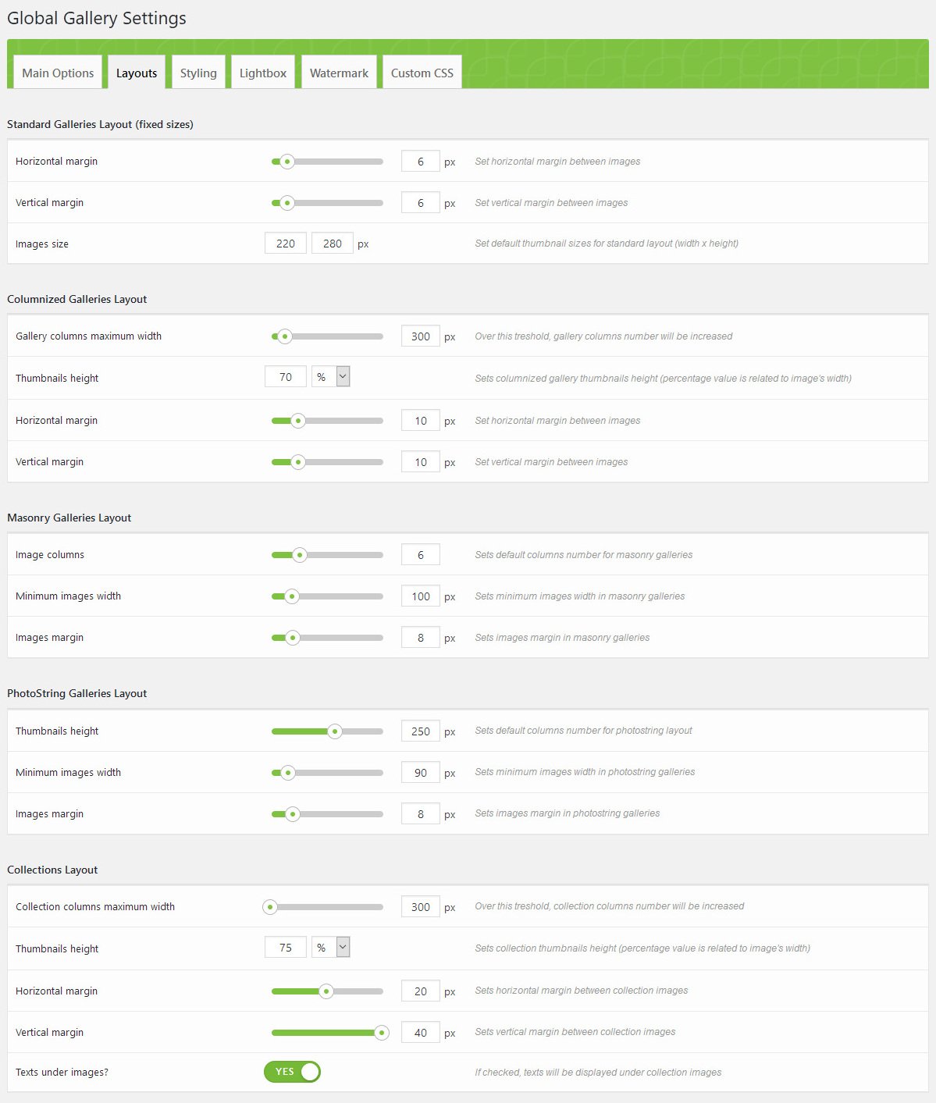The image size is (936, 1103).
Task: Open the Lightbox tab
Action: [263, 73]
